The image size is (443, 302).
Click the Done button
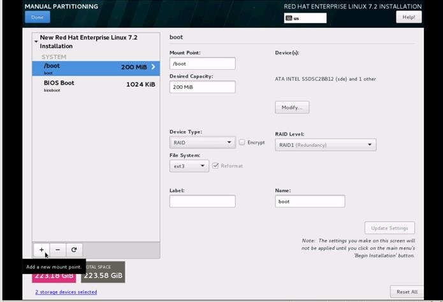coord(38,17)
